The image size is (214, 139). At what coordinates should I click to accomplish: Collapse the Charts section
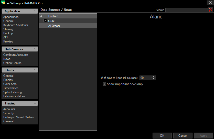(35, 70)
